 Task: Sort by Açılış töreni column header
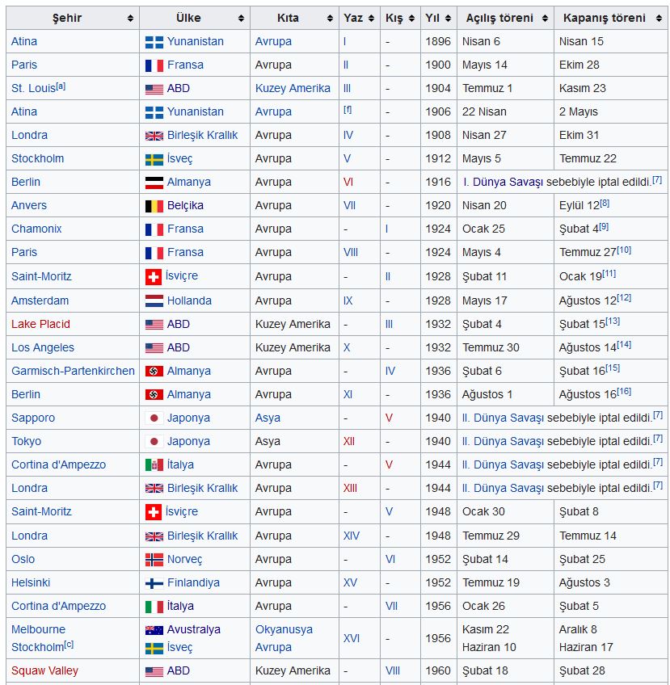click(x=505, y=18)
